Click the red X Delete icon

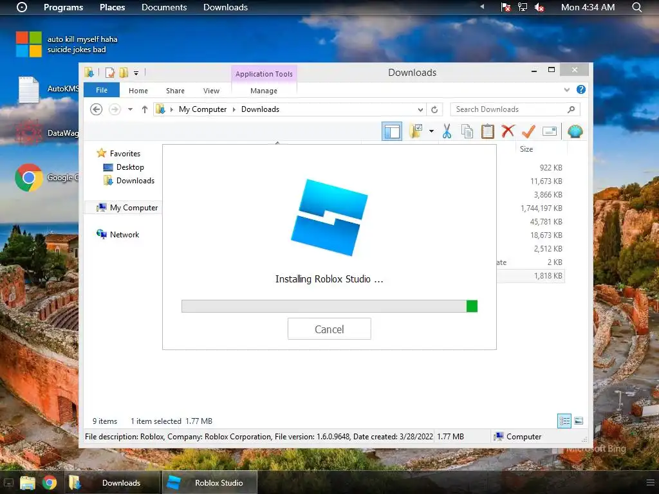508,131
